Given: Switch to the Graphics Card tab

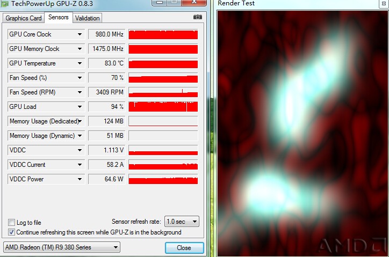Looking at the screenshot, I should [24, 18].
